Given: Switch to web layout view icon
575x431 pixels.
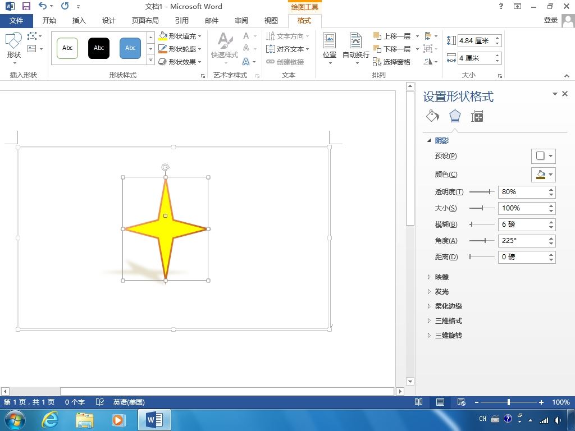Looking at the screenshot, I should [462, 402].
